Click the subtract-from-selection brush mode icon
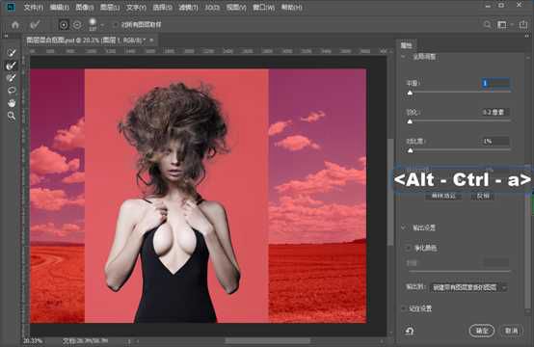The width and height of the screenshot is (534, 347). [77, 24]
